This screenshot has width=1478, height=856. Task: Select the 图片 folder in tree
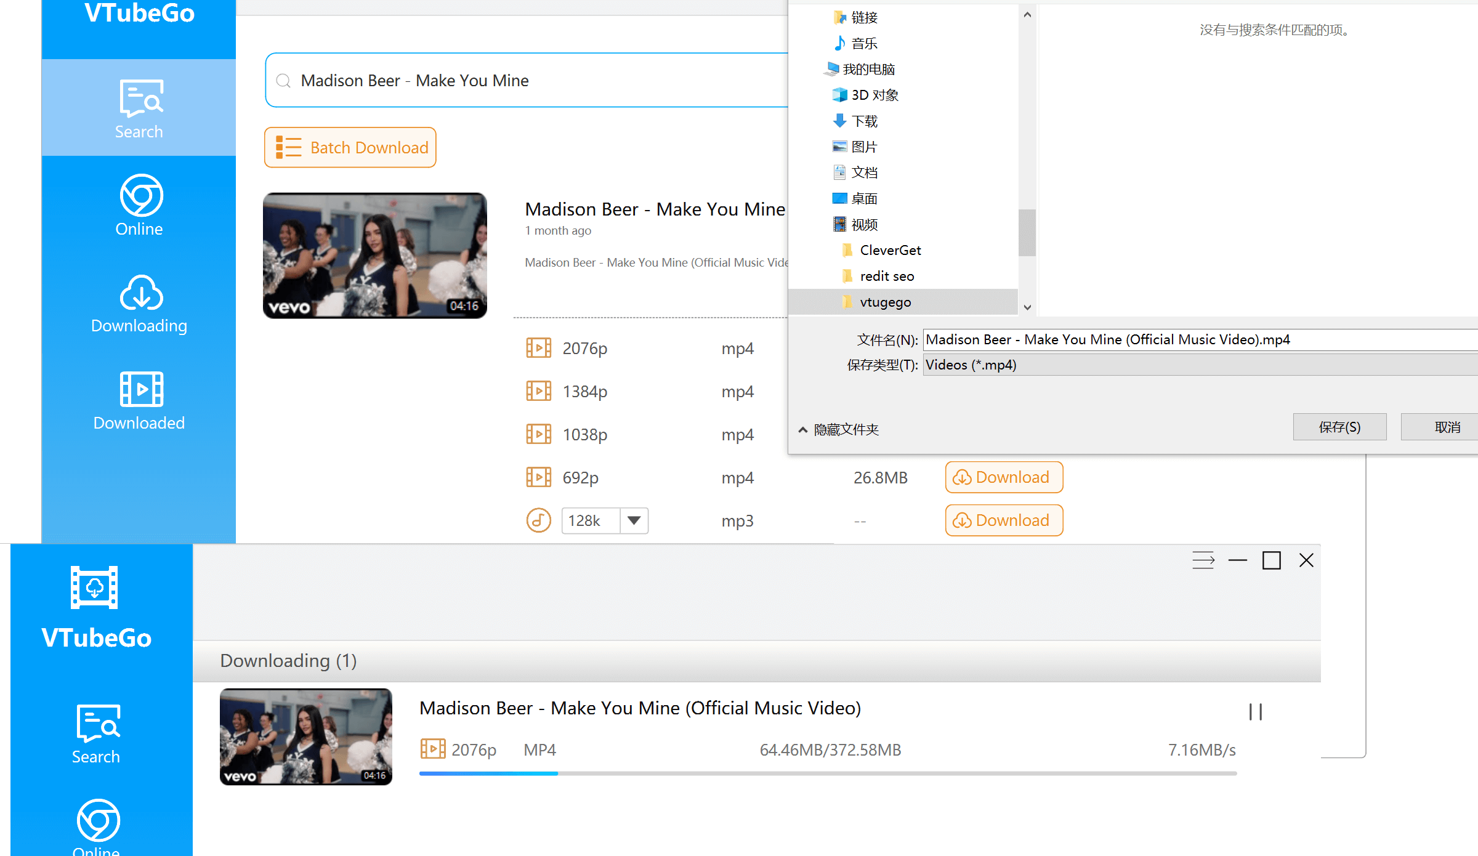(x=855, y=147)
